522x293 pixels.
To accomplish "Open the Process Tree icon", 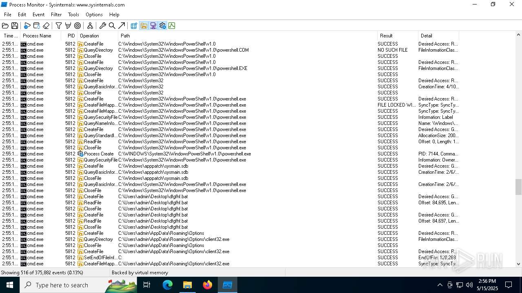I will click(x=90, y=26).
